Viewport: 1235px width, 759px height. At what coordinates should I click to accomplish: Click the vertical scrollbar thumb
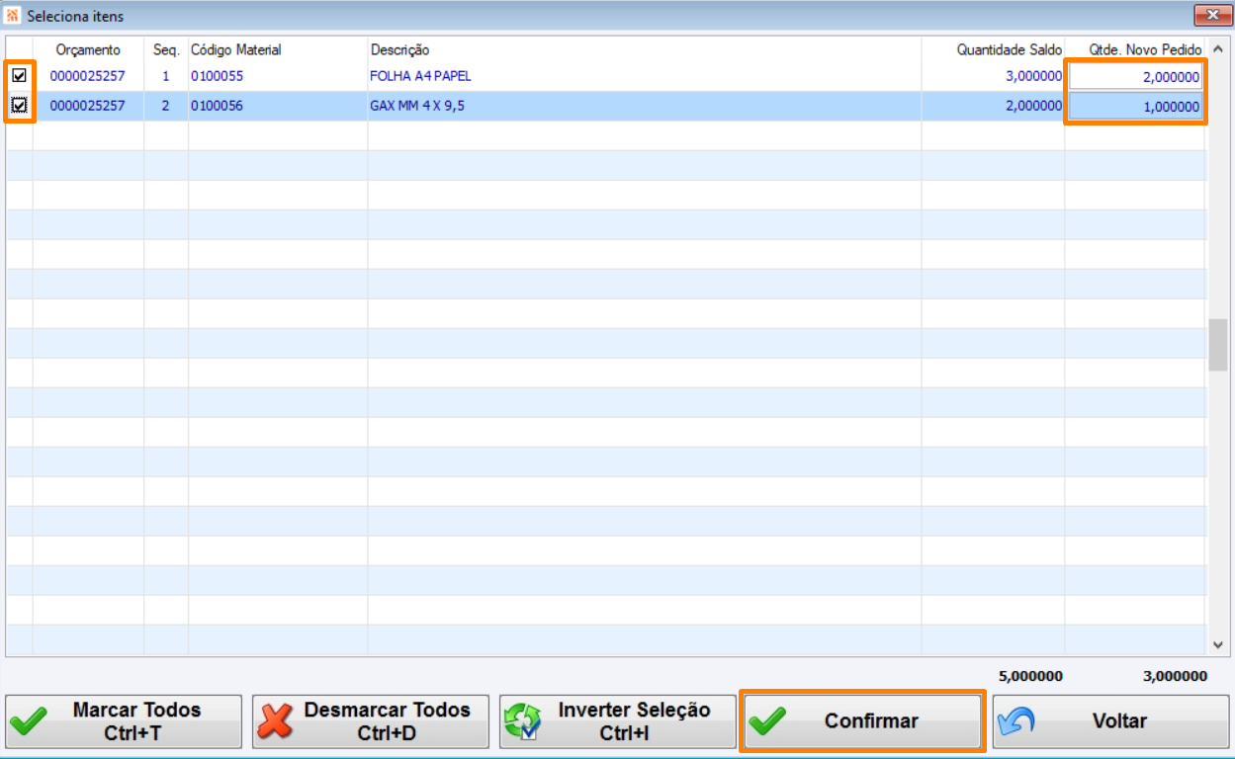(x=1217, y=345)
